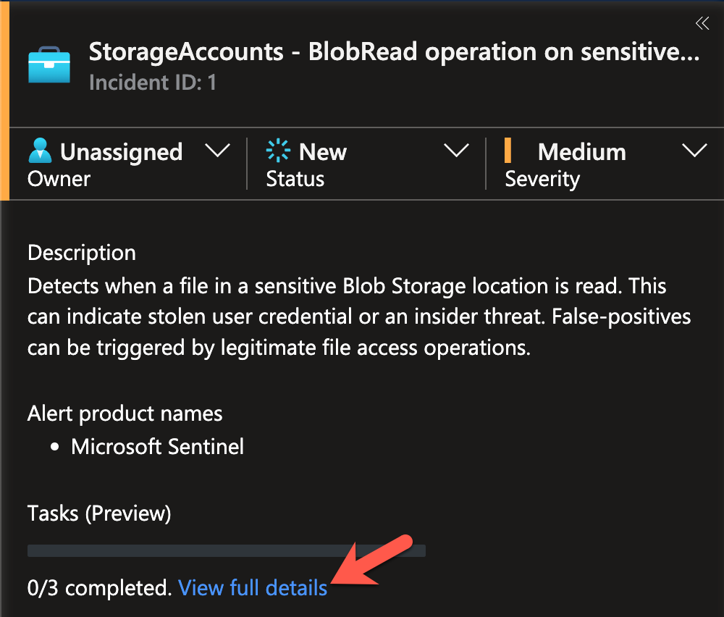Screen dimensions: 724x617
Task: Click the New status spinner icon
Action: pyautogui.click(x=278, y=151)
